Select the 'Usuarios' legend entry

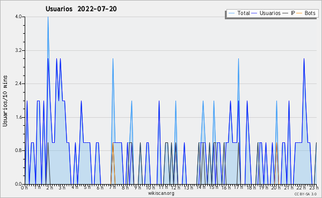(270, 13)
